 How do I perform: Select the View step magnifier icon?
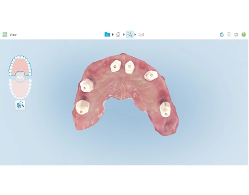point(130,35)
